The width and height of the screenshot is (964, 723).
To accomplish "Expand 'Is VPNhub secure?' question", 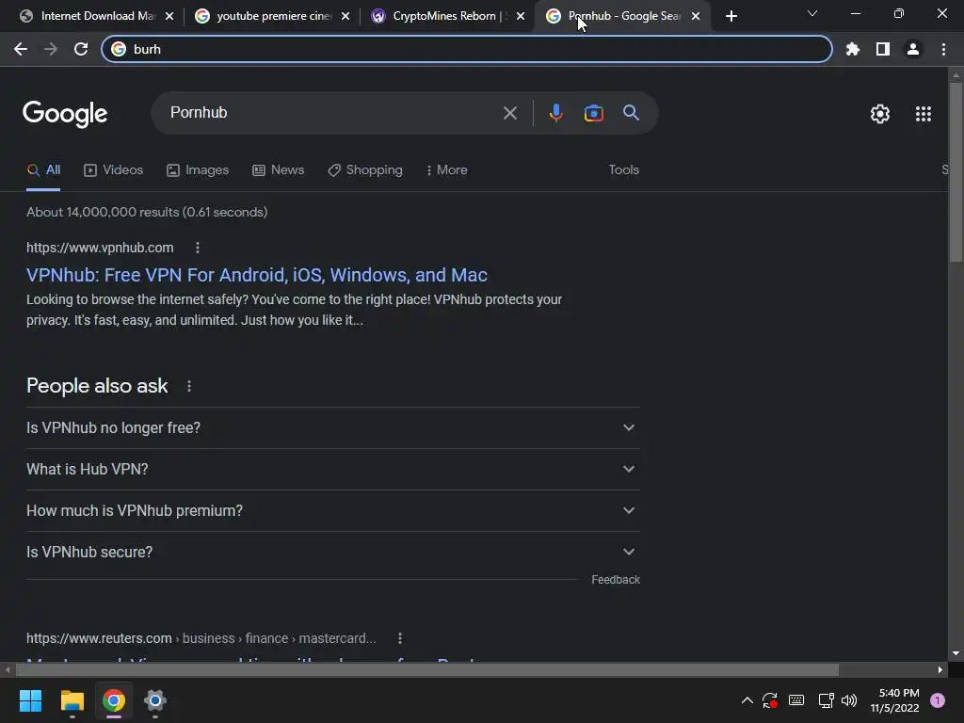I will [332, 552].
